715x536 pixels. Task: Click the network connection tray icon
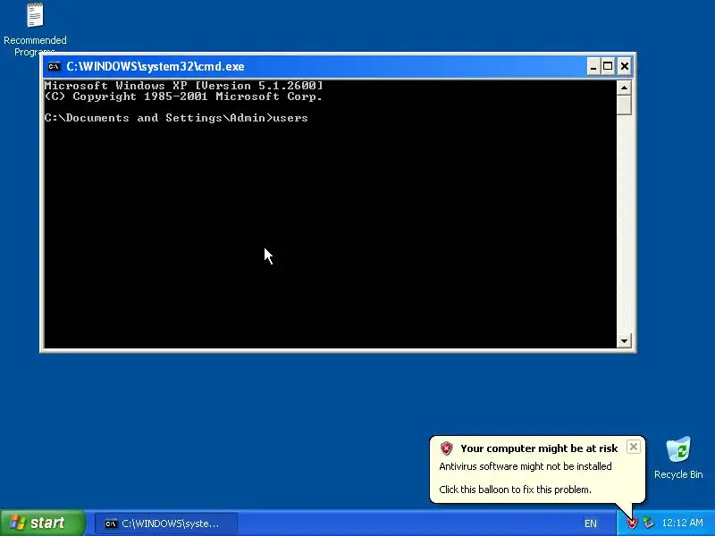(x=648, y=523)
